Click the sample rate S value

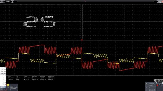coord(152,90)
